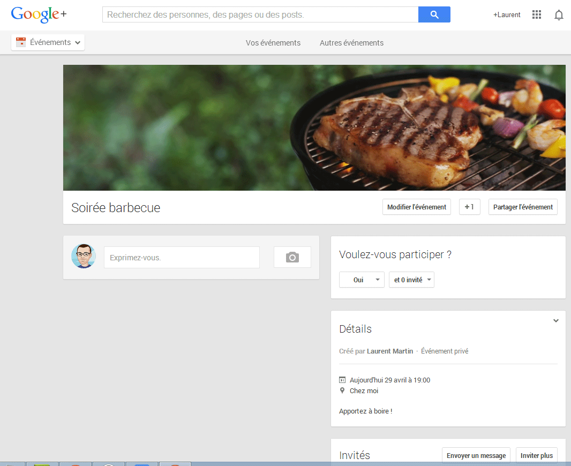Click the calendar icon beside Événements
The height and width of the screenshot is (466, 571).
pyautogui.click(x=21, y=42)
